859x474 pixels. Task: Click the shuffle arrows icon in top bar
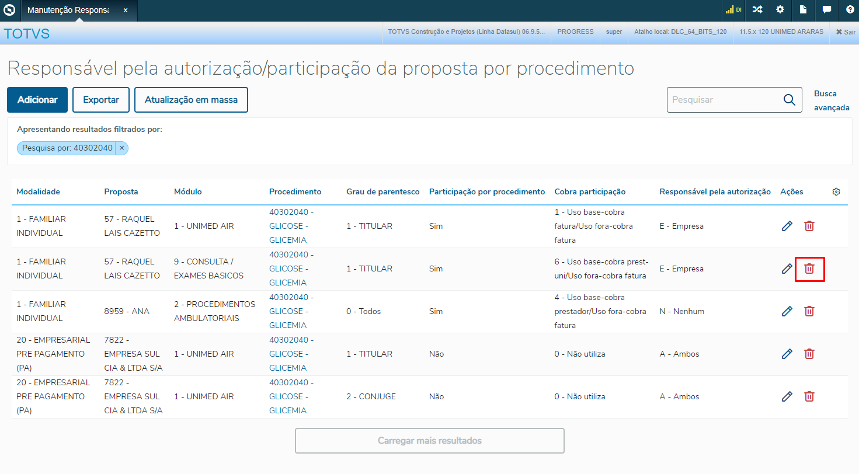pyautogui.click(x=757, y=10)
